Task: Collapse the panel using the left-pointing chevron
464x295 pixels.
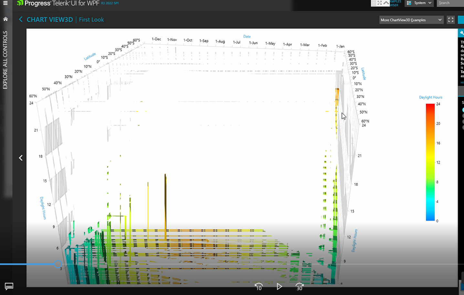Action: pyautogui.click(x=21, y=158)
